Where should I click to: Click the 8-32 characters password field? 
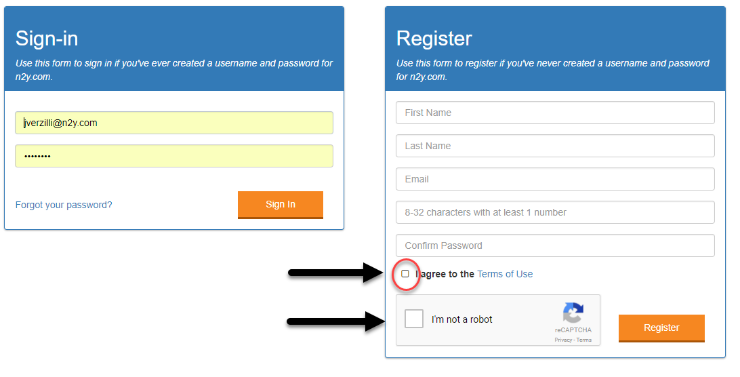tap(555, 213)
